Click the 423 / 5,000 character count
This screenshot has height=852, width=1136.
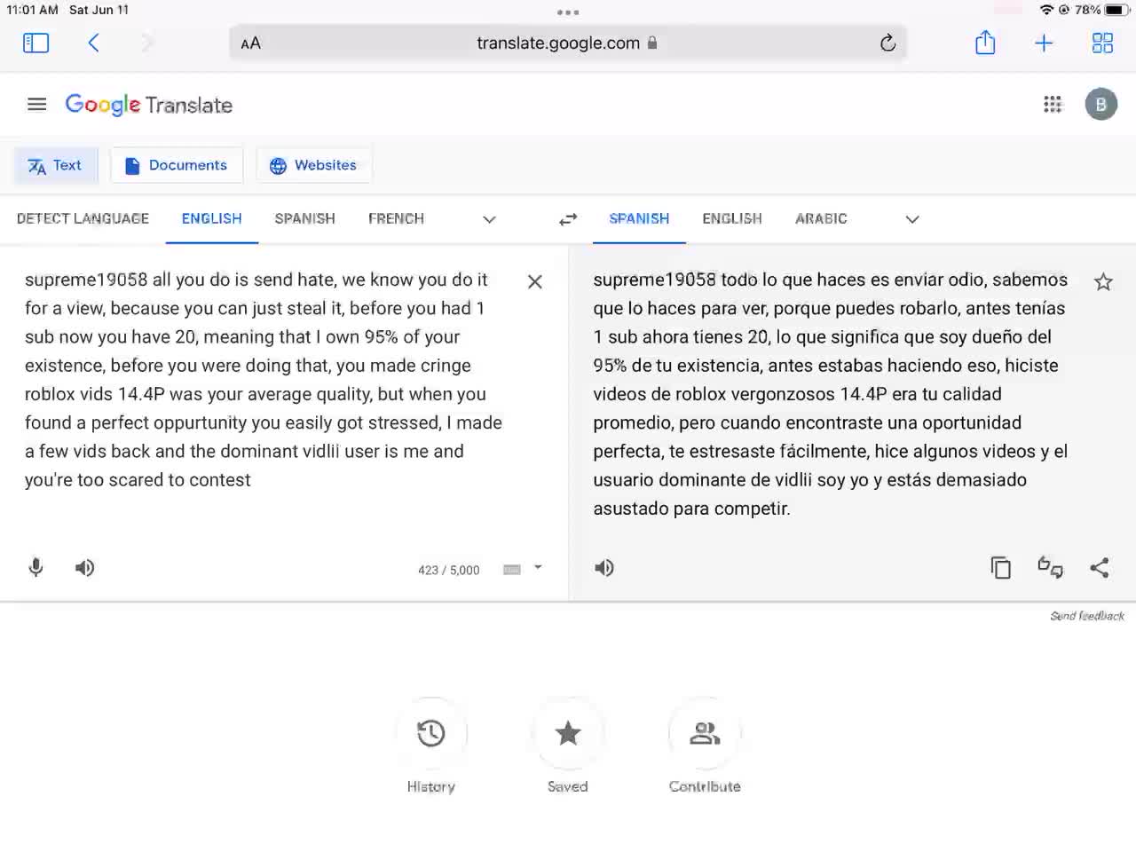point(449,570)
